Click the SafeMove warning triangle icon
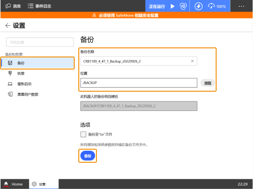 94,15
